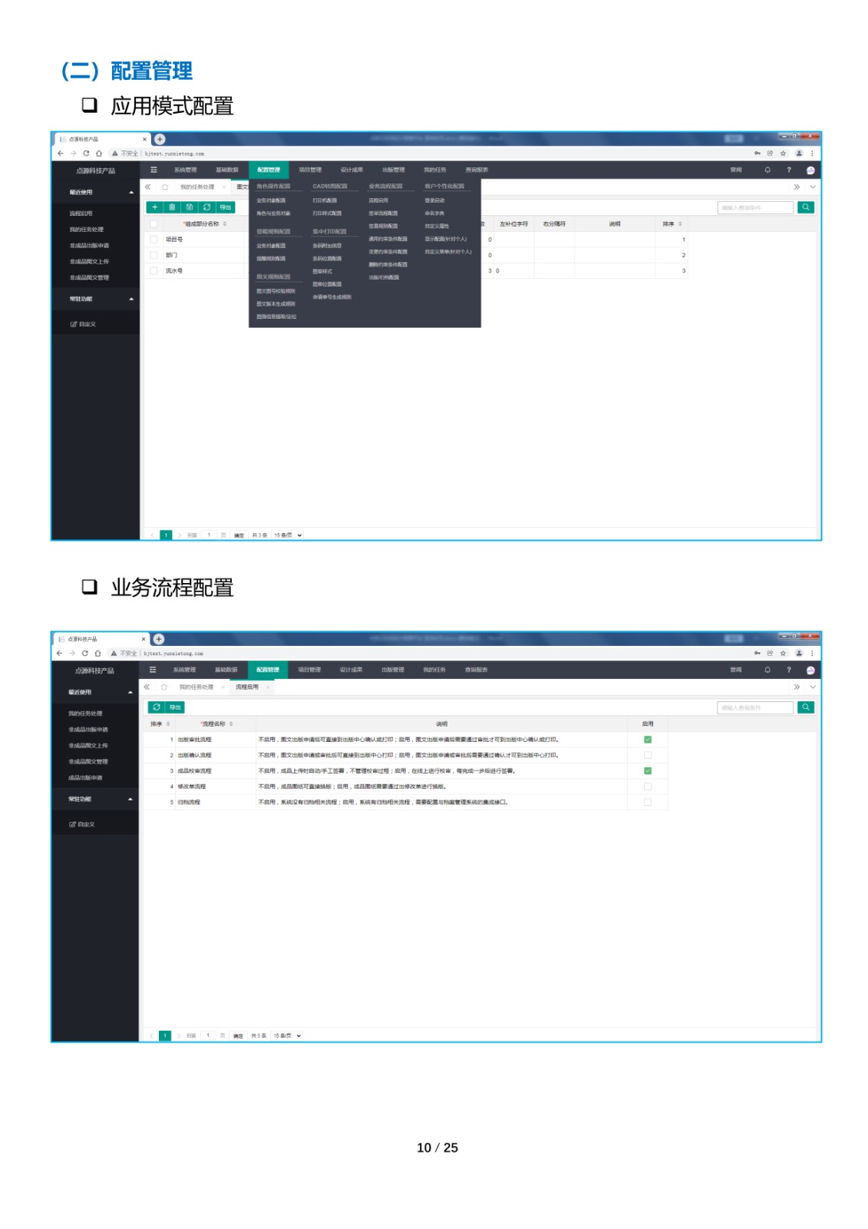Switch to the 我的任务处理 tab in lower window

click(196, 687)
